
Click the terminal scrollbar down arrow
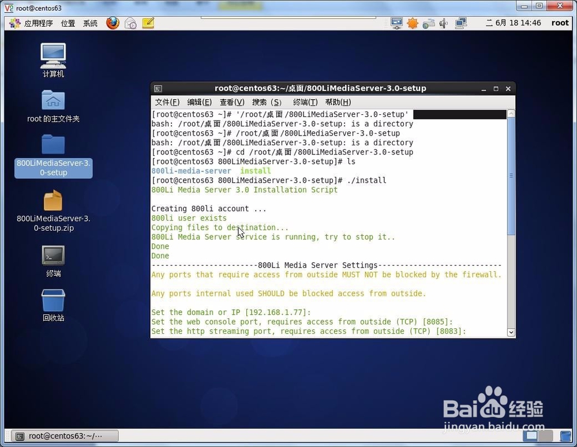pyautogui.click(x=511, y=332)
